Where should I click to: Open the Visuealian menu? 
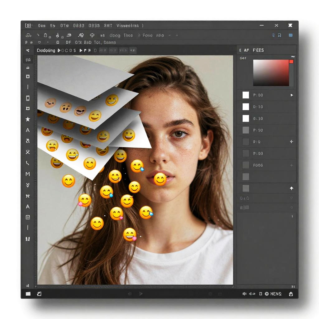point(129,26)
